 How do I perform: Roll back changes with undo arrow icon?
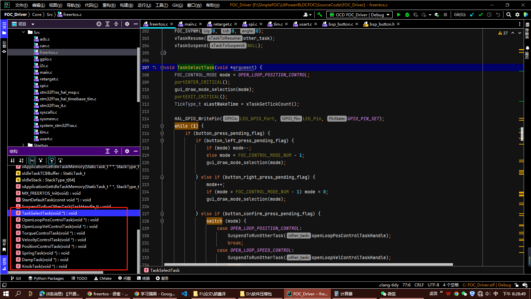498,15
